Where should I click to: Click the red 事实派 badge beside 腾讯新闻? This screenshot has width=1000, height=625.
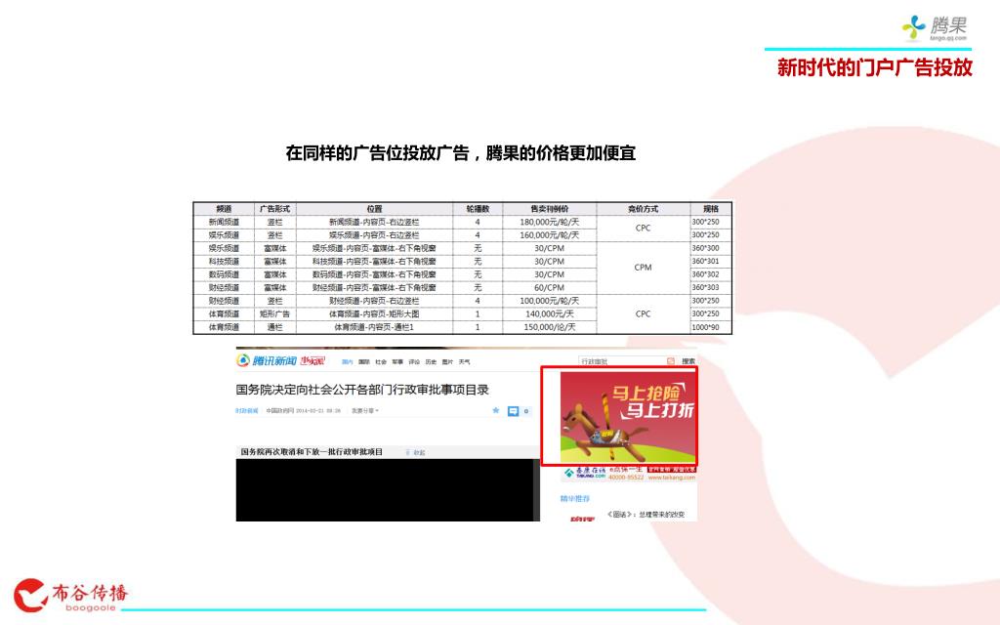[x=312, y=361]
